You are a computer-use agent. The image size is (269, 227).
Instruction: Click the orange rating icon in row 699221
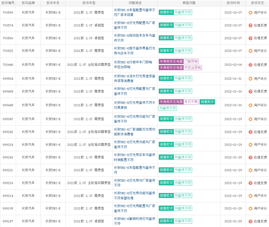[x=251, y=170]
